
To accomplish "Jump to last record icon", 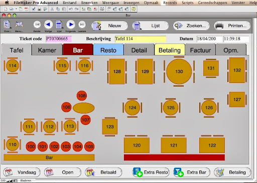I will tap(82, 24).
